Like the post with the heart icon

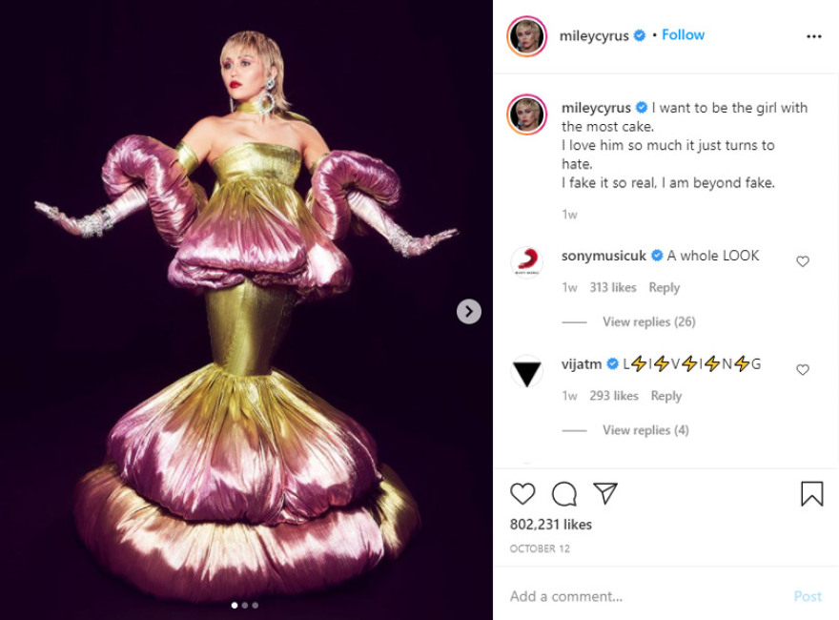coord(522,493)
